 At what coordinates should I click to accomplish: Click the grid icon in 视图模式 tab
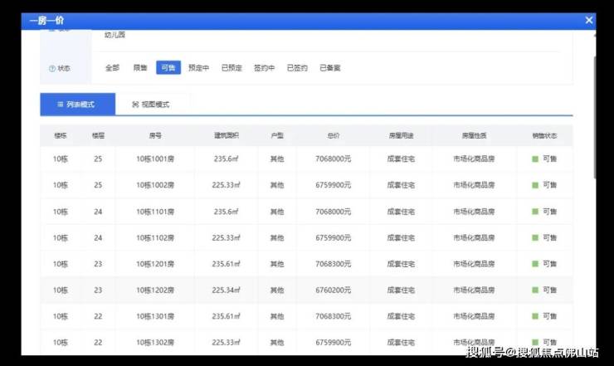click(x=135, y=105)
